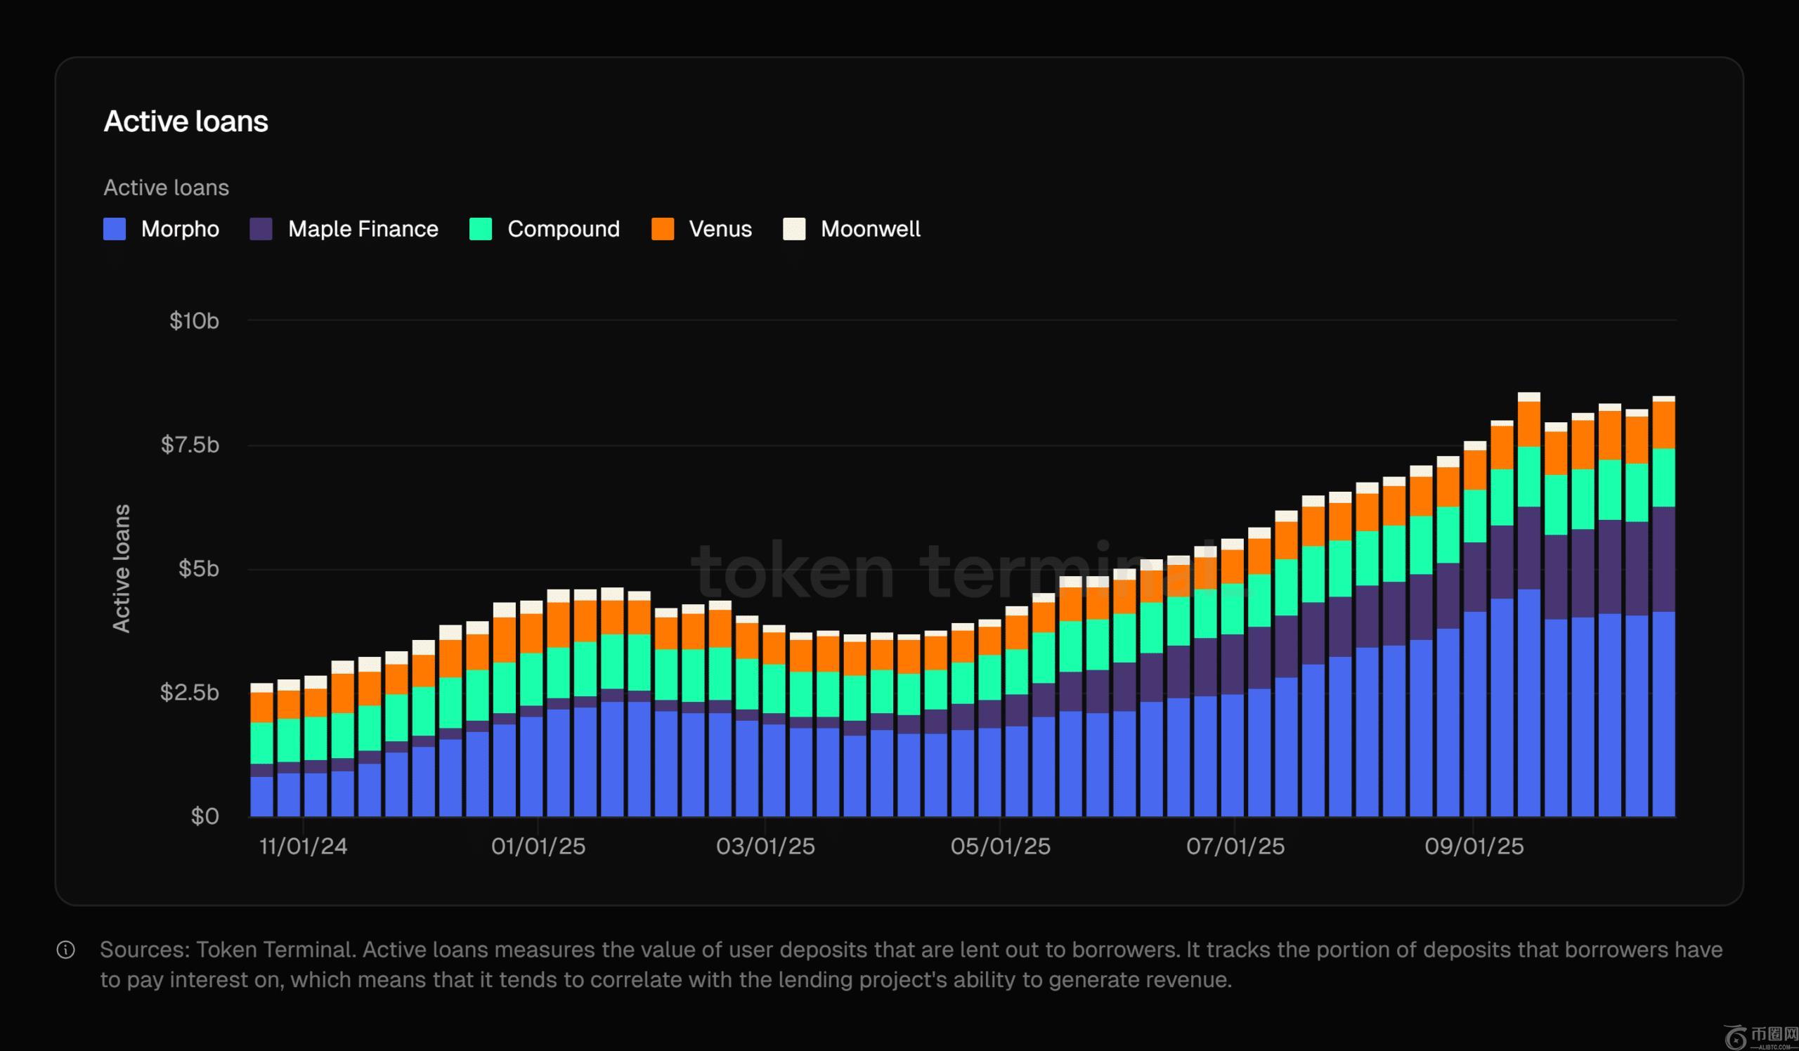Click the bold "Active loans" chart title
Screen dimensions: 1799x1051
point(186,122)
